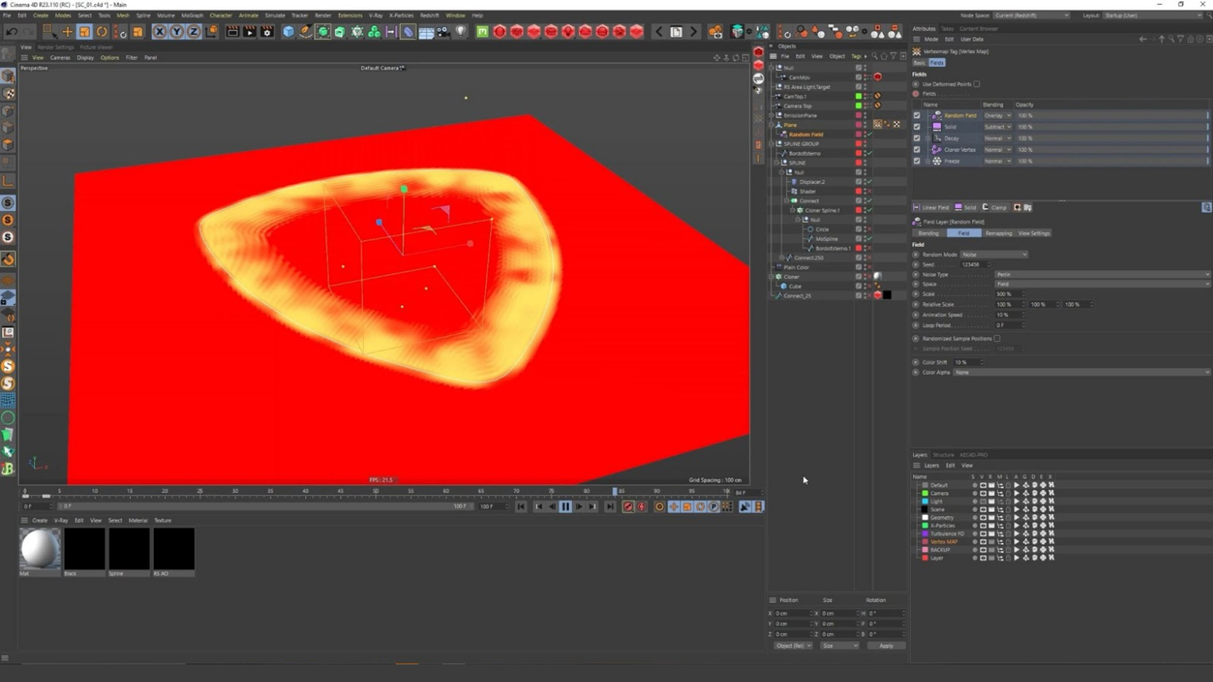Open the Random Mode dropdown

click(994, 254)
